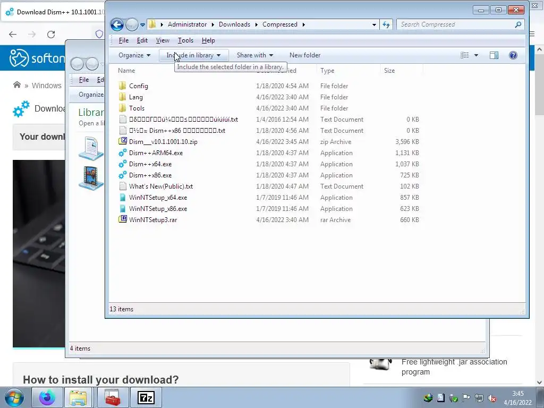This screenshot has width=544, height=408.
Task: Click the home icon in Softonic breadcrumb
Action: [16, 85]
